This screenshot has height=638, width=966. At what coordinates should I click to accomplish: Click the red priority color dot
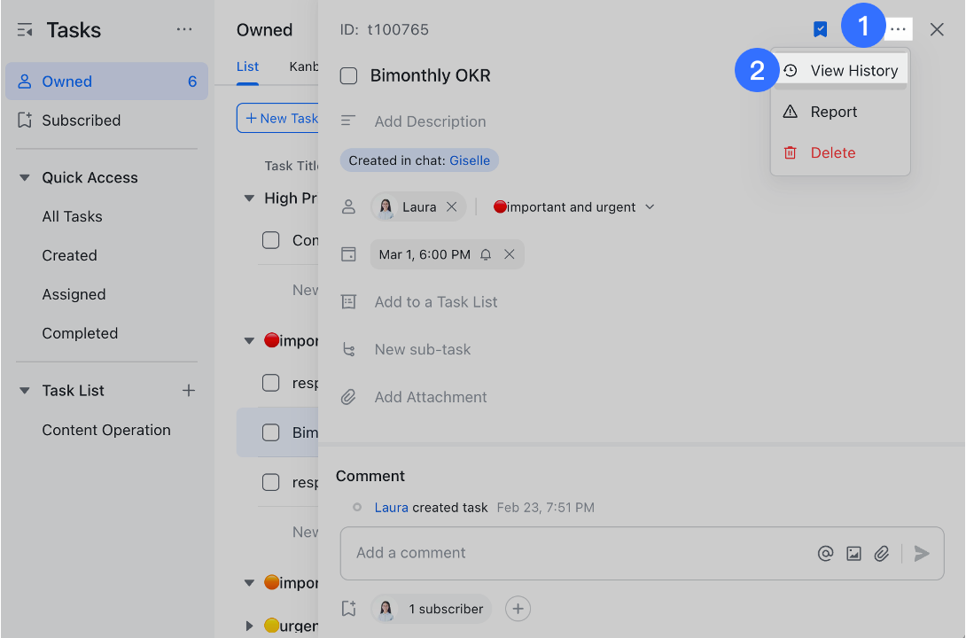[502, 206]
